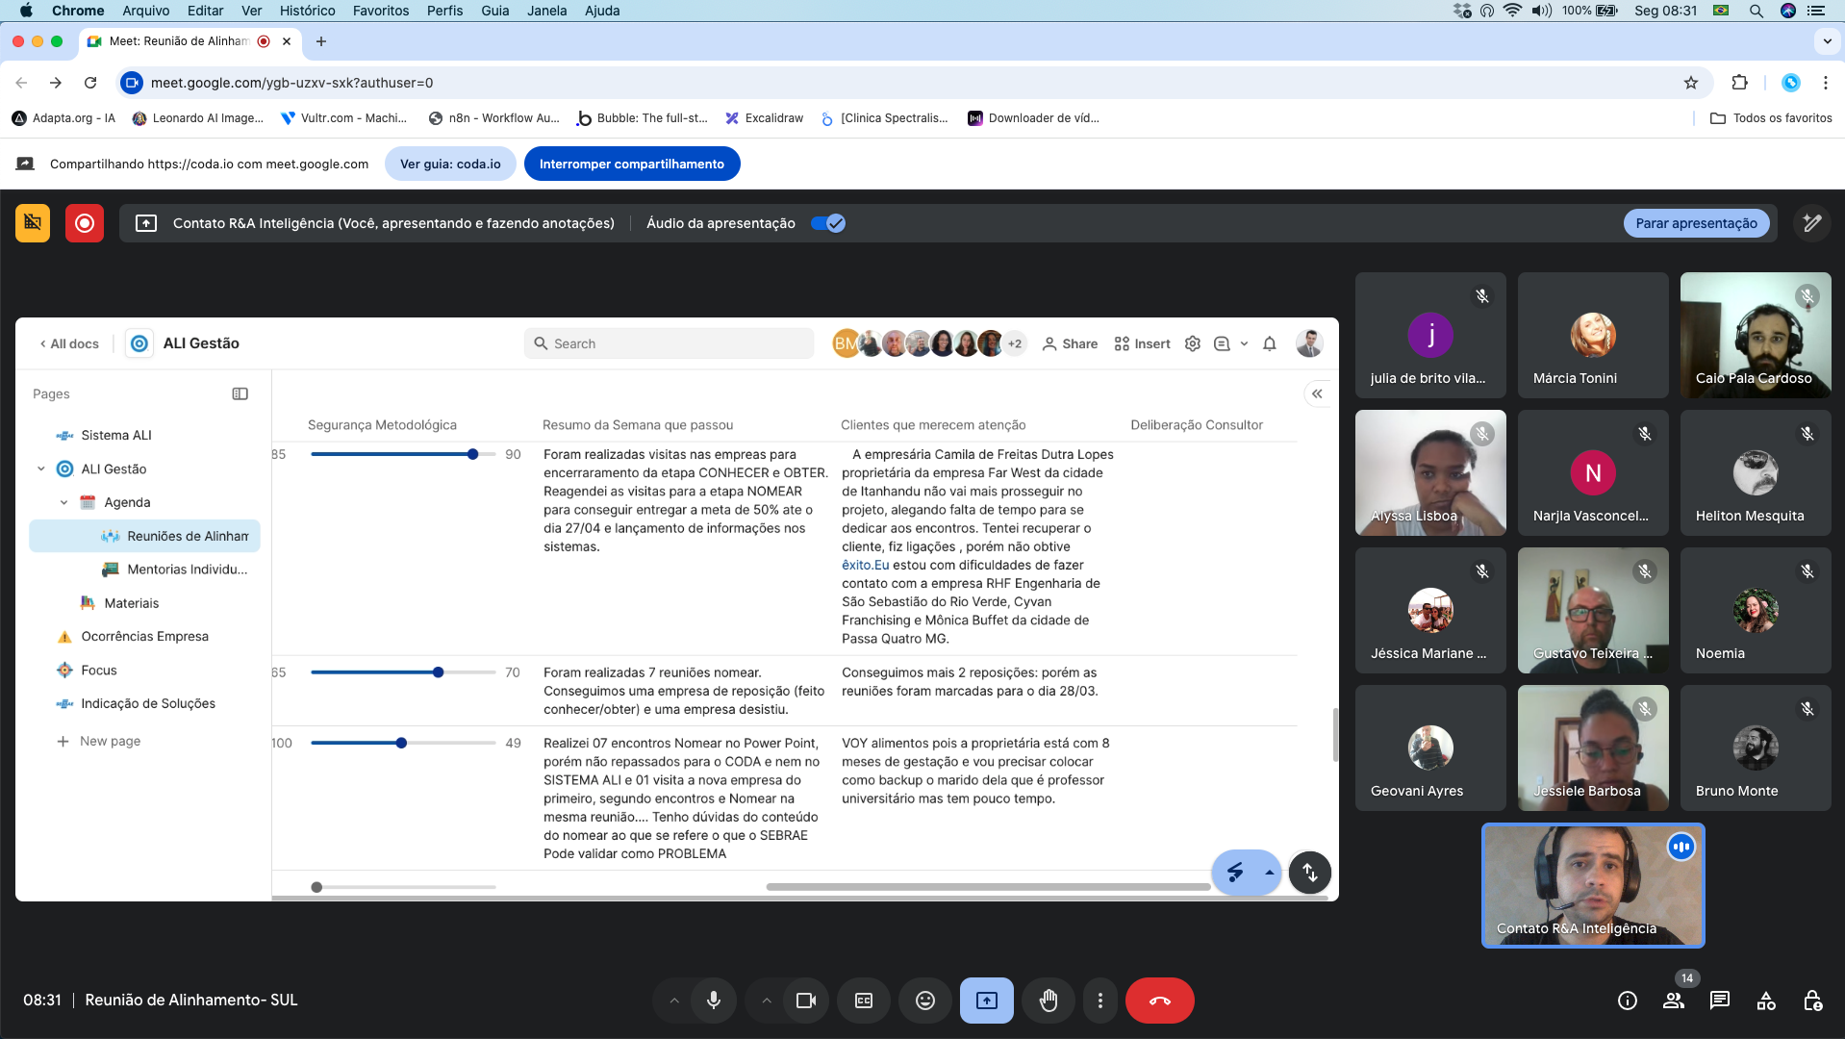Open the emoji reactions button
This screenshot has width=1845, height=1039.
[925, 1001]
